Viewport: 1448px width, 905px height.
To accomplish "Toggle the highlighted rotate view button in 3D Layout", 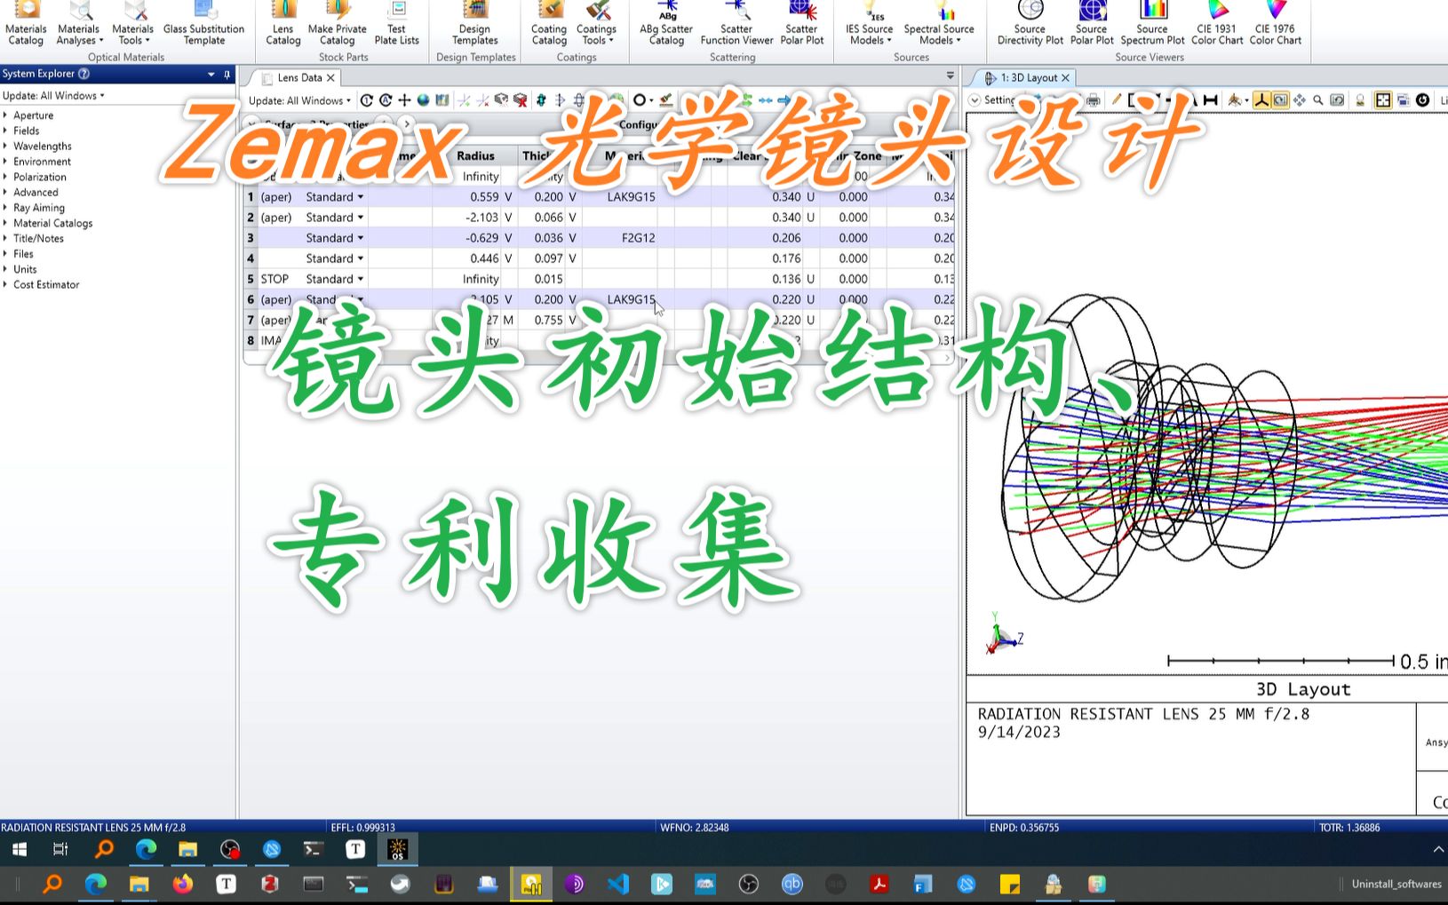I will 1280,100.
